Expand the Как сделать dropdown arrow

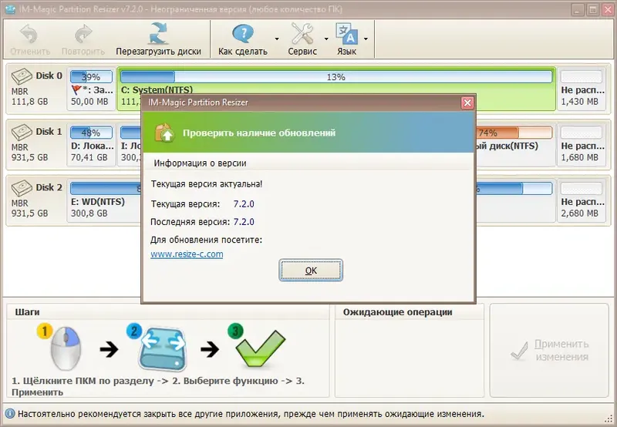[x=277, y=39]
